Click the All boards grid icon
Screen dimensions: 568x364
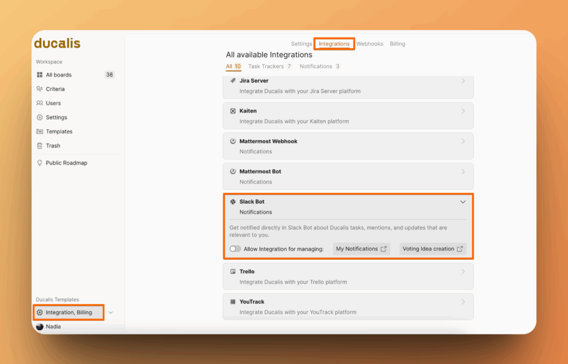point(39,75)
